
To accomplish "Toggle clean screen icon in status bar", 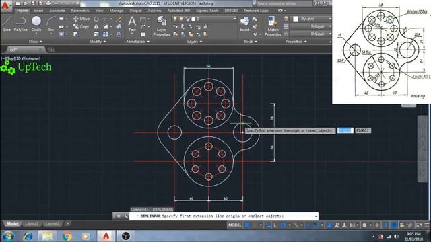I will pyautogui.click(x=419, y=225).
